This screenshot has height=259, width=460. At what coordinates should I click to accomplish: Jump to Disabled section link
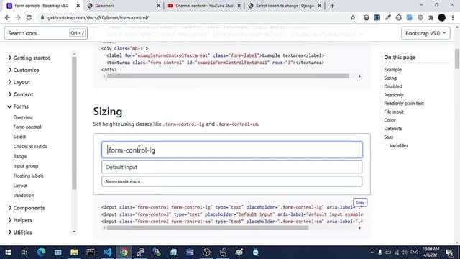(x=393, y=86)
